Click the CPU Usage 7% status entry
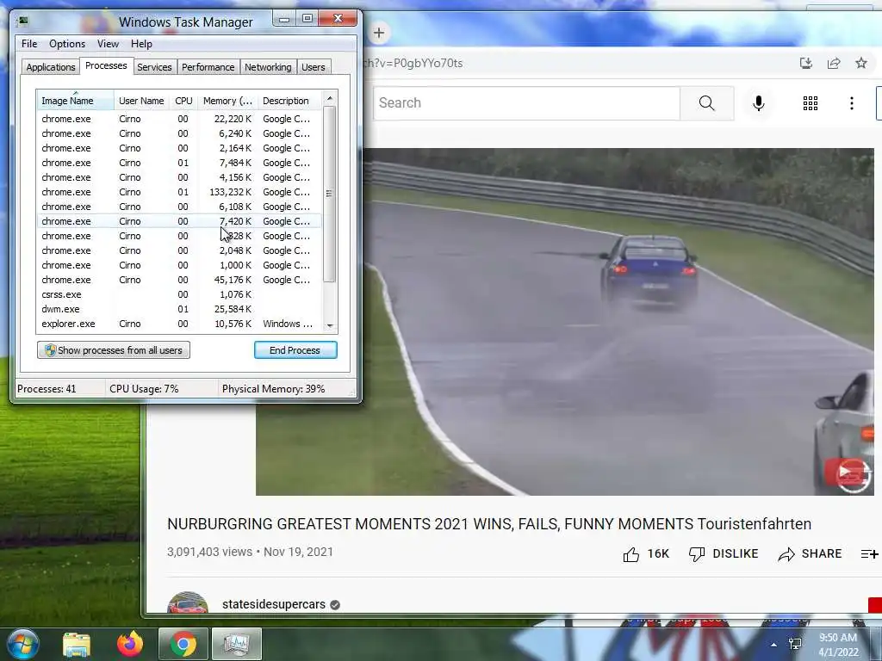Image resolution: width=882 pixels, height=661 pixels. 144,389
